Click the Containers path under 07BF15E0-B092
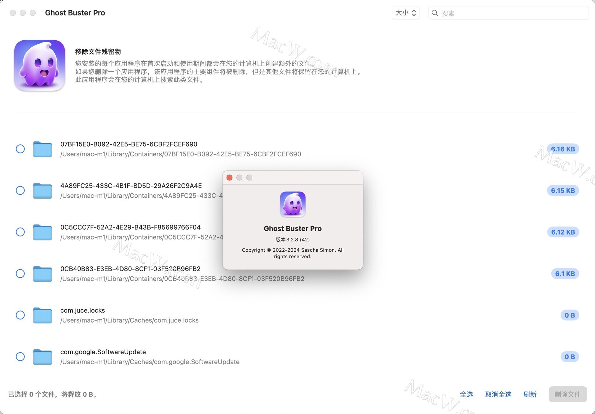The width and height of the screenshot is (595, 414). click(181, 154)
